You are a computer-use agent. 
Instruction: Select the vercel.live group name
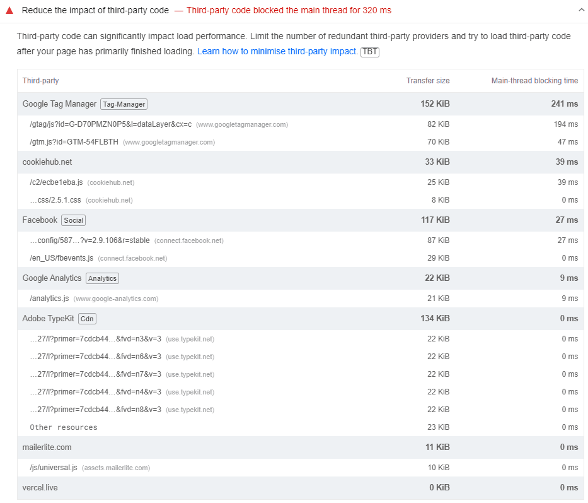(40, 488)
